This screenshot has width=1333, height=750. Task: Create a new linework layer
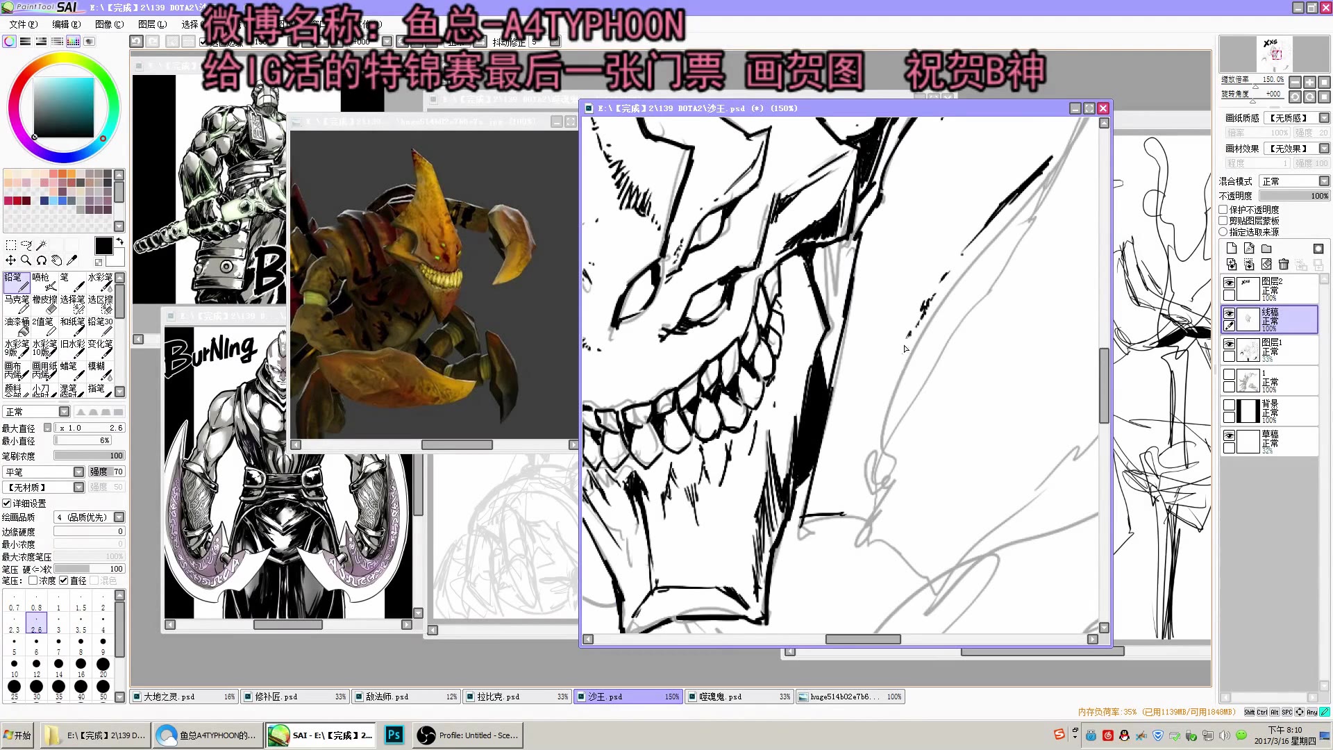coord(1249,249)
